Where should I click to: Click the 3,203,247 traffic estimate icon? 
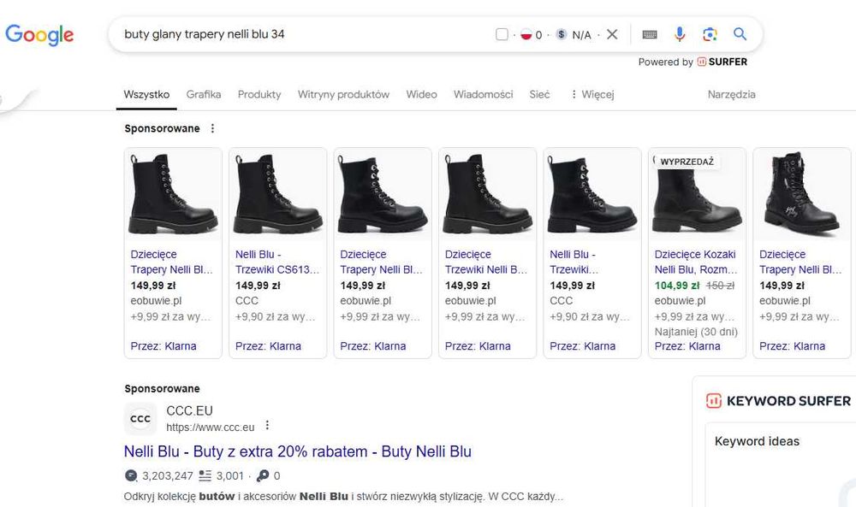point(131,476)
